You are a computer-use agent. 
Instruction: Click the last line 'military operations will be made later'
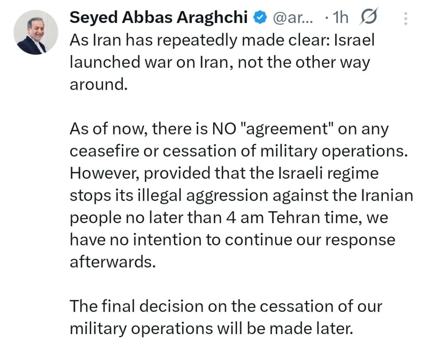[x=211, y=329]
